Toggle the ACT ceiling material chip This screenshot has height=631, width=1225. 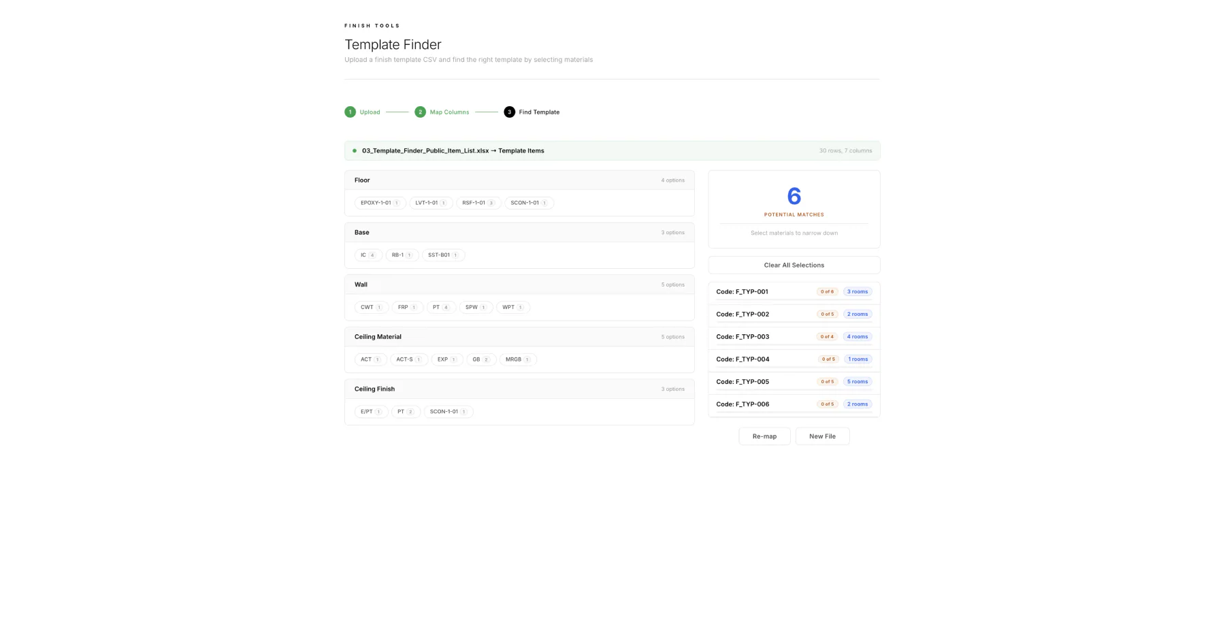(x=370, y=359)
